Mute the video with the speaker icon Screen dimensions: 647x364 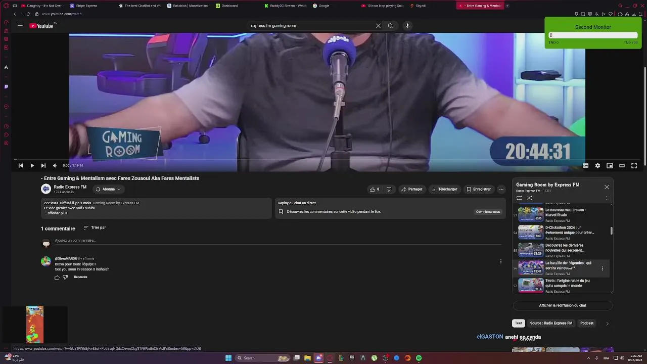pyautogui.click(x=55, y=165)
